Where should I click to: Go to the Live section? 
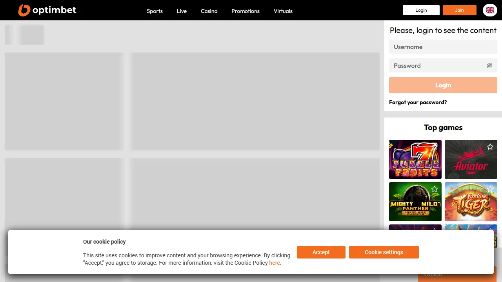pyautogui.click(x=182, y=11)
